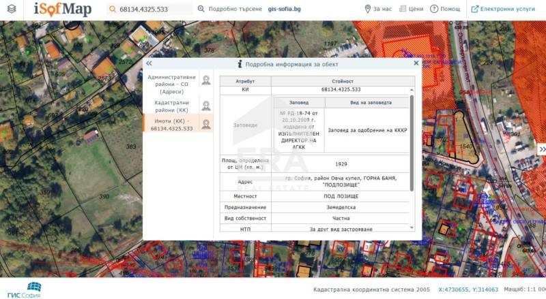Click marker icon next to Кадастрални райони

point(206,106)
